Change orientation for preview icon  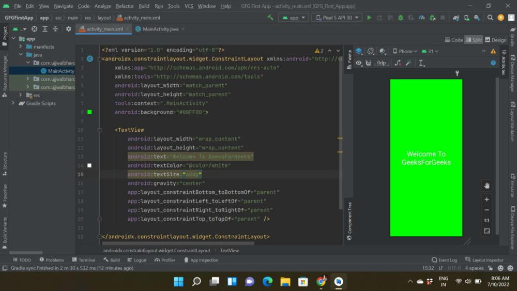(x=371, y=51)
